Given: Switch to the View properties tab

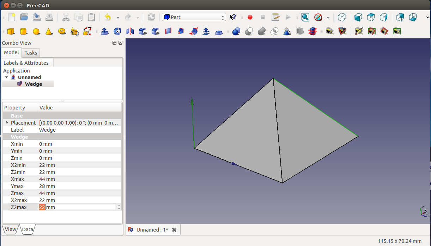Looking at the screenshot, I should click(10, 229).
